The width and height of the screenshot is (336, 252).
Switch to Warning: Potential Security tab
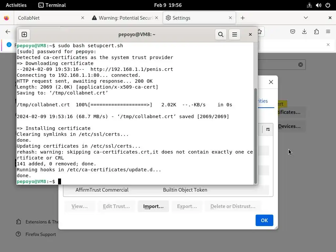126,18
